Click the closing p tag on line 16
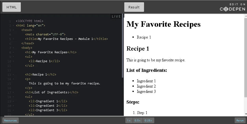Screen dimensions: 247x124 (28, 88)
